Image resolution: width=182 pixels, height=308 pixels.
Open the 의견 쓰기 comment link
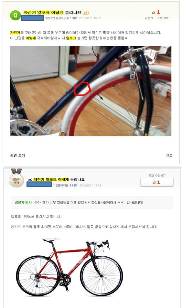(x=17, y=155)
